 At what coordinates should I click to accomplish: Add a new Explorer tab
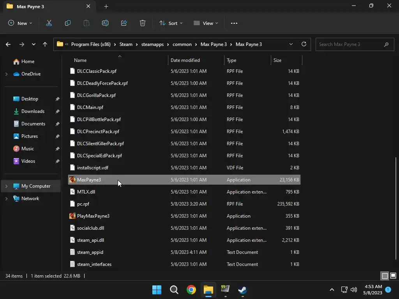tap(106, 7)
